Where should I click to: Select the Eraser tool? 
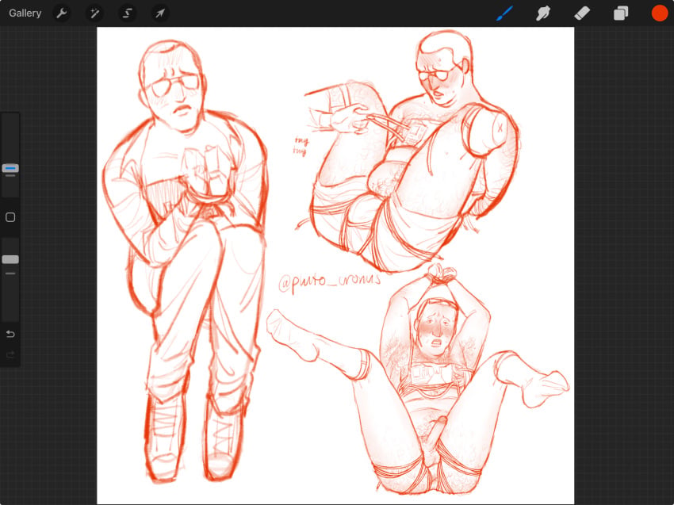pyautogui.click(x=582, y=13)
